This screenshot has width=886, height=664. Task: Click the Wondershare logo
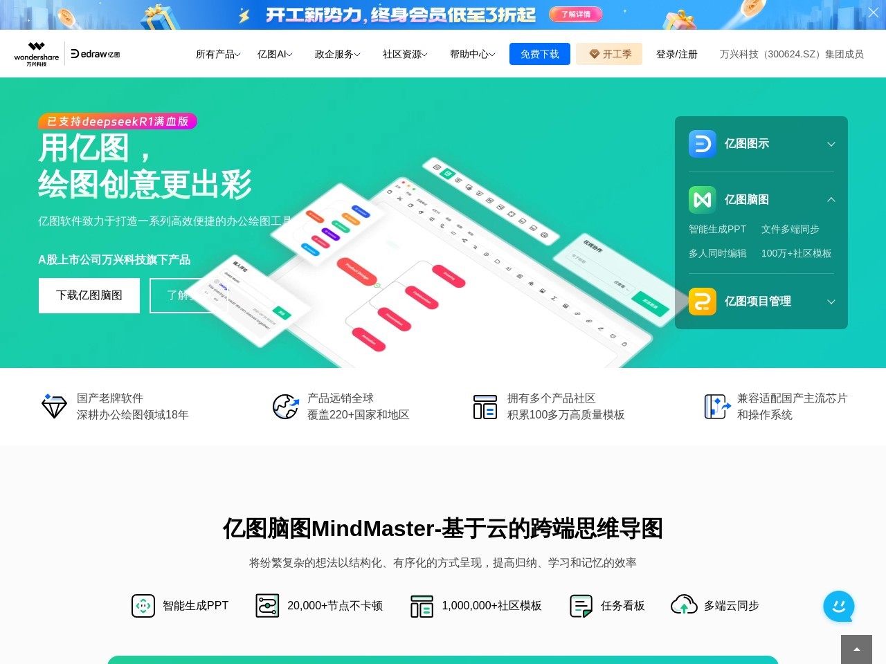pyautogui.click(x=37, y=54)
